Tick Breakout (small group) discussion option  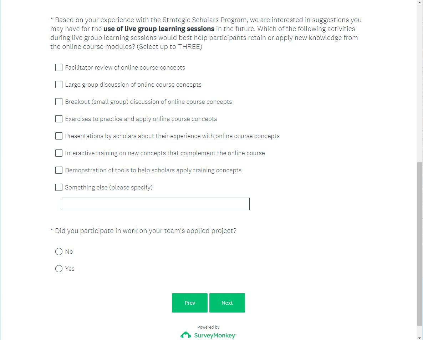[59, 102]
